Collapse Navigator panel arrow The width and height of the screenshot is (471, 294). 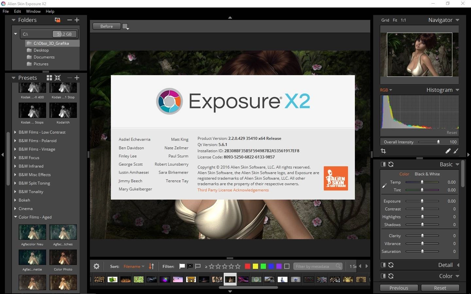[457, 20]
